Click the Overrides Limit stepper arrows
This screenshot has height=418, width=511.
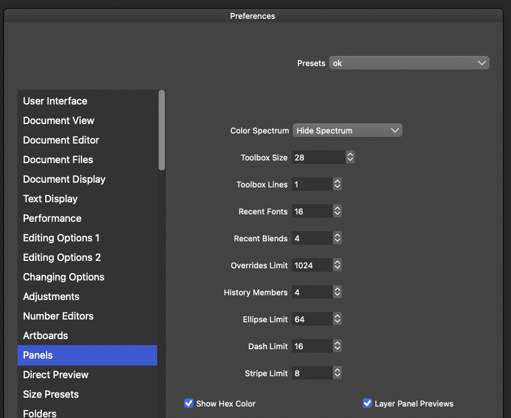[x=337, y=265]
